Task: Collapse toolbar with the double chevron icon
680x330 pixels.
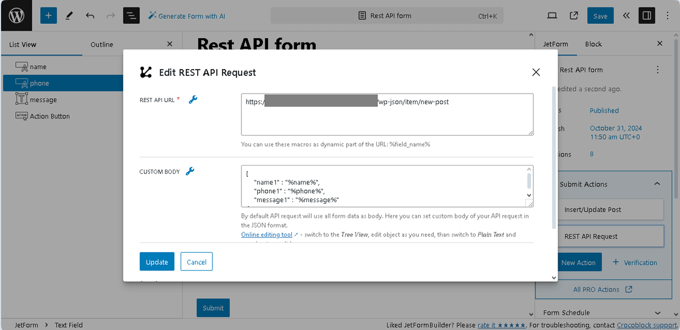Action: [626, 16]
